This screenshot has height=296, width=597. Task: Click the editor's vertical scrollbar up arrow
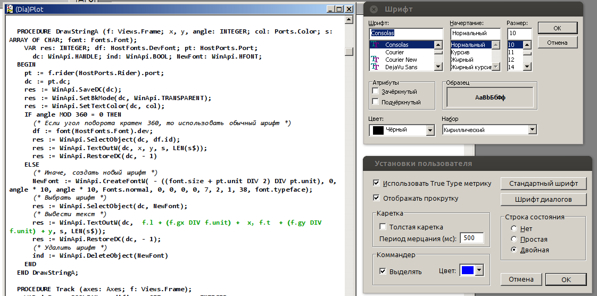coord(349,19)
